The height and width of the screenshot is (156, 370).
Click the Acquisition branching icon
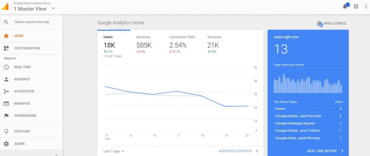coord(6,91)
